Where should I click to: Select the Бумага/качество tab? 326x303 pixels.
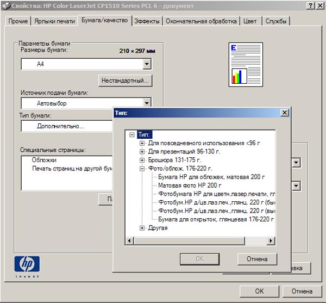coord(104,20)
